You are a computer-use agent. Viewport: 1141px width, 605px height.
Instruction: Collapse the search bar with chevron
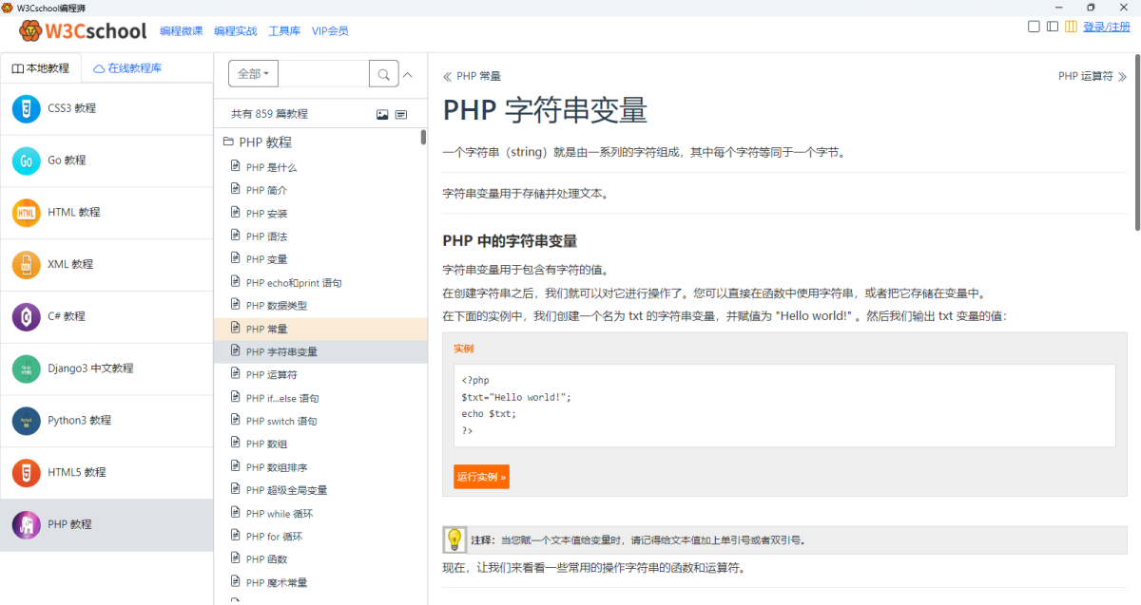pyautogui.click(x=409, y=74)
